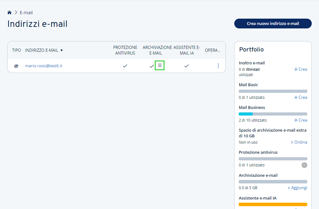Open three-dot operations menu for mario.rossi
Screen dimensions: 319x209
coord(218,66)
